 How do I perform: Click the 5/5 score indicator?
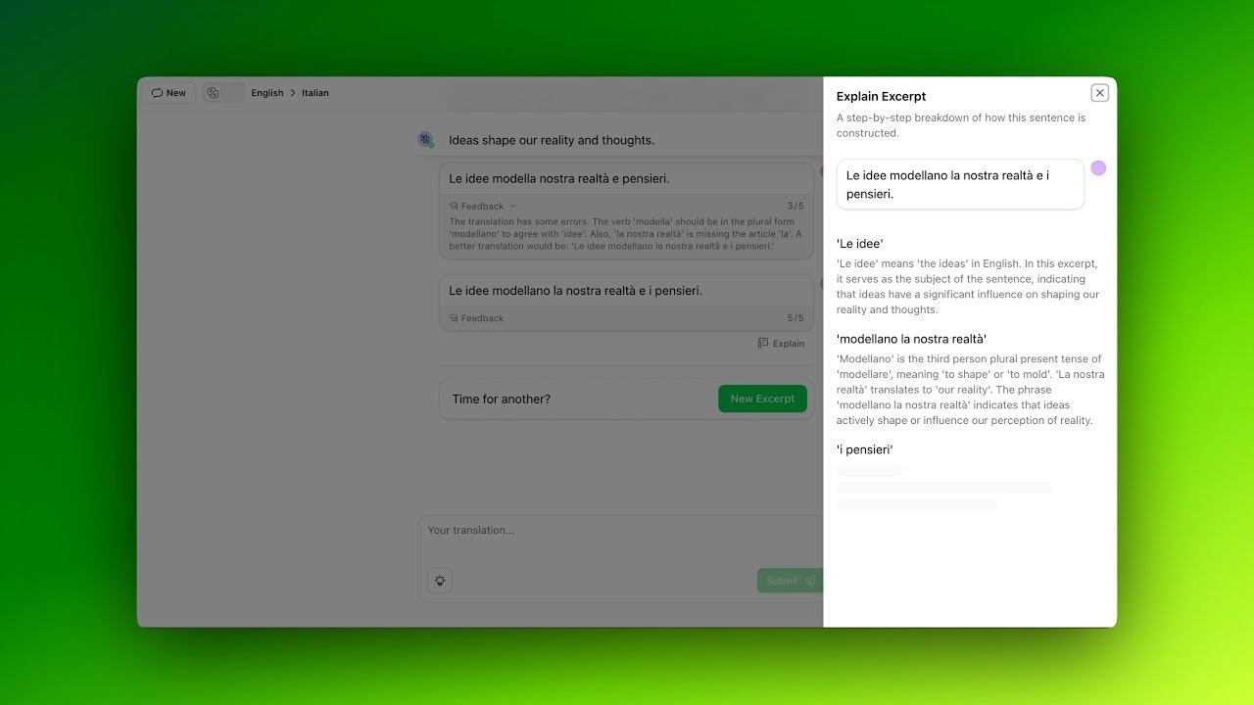click(795, 318)
